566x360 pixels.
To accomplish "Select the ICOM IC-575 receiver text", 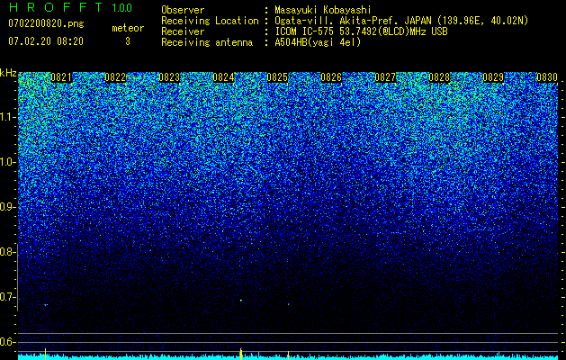I will tap(361, 31).
